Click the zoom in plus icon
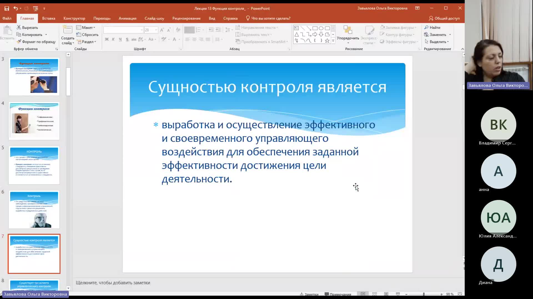Viewport: 533px width, 299px height. [x=441, y=294]
